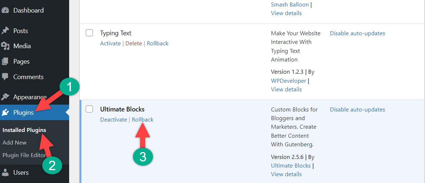Click the Comments speech bubble icon
425x183 pixels.
[x=5, y=77]
